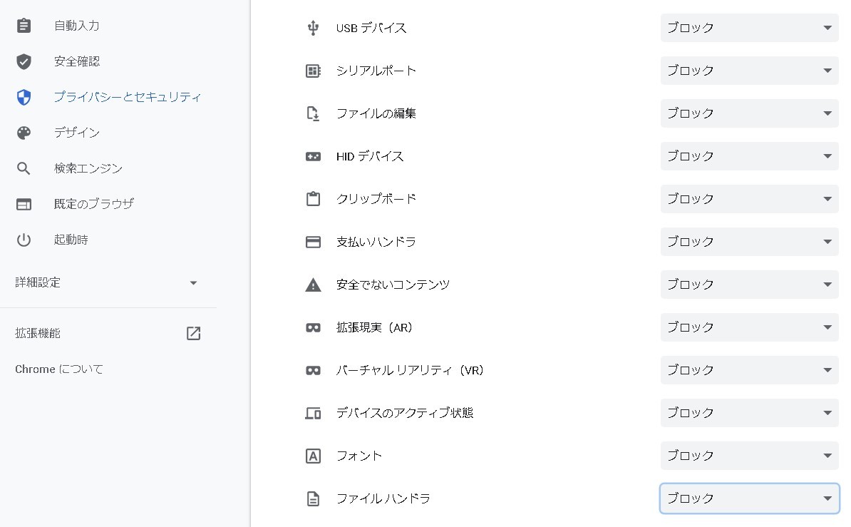Open the ファイルの編集 permission dropdown
Viewport: 851px width, 527px height.
coord(749,113)
